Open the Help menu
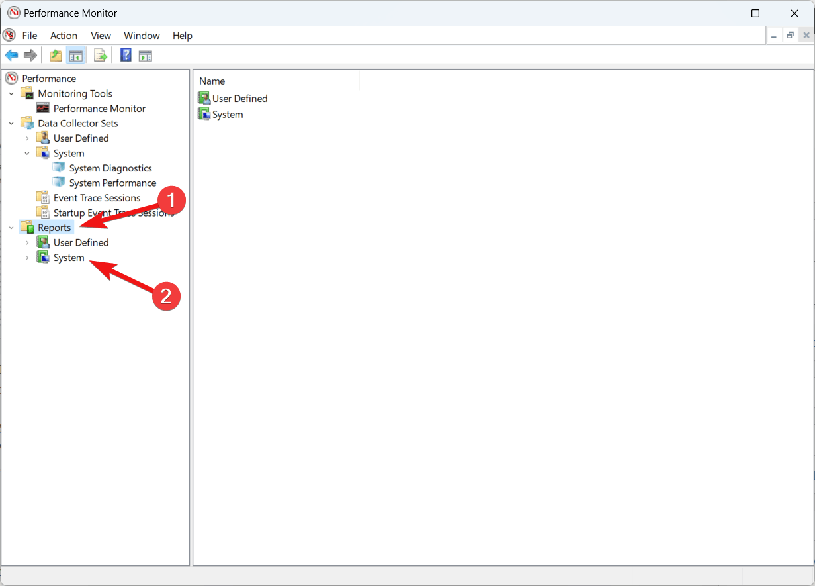This screenshot has height=586, width=815. click(183, 36)
